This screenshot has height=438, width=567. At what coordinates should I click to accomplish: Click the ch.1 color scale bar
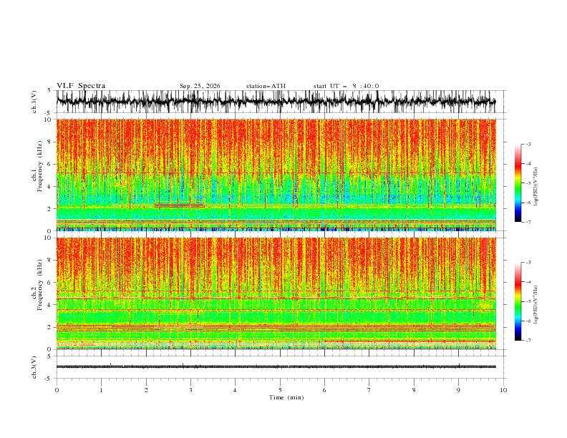518,183
